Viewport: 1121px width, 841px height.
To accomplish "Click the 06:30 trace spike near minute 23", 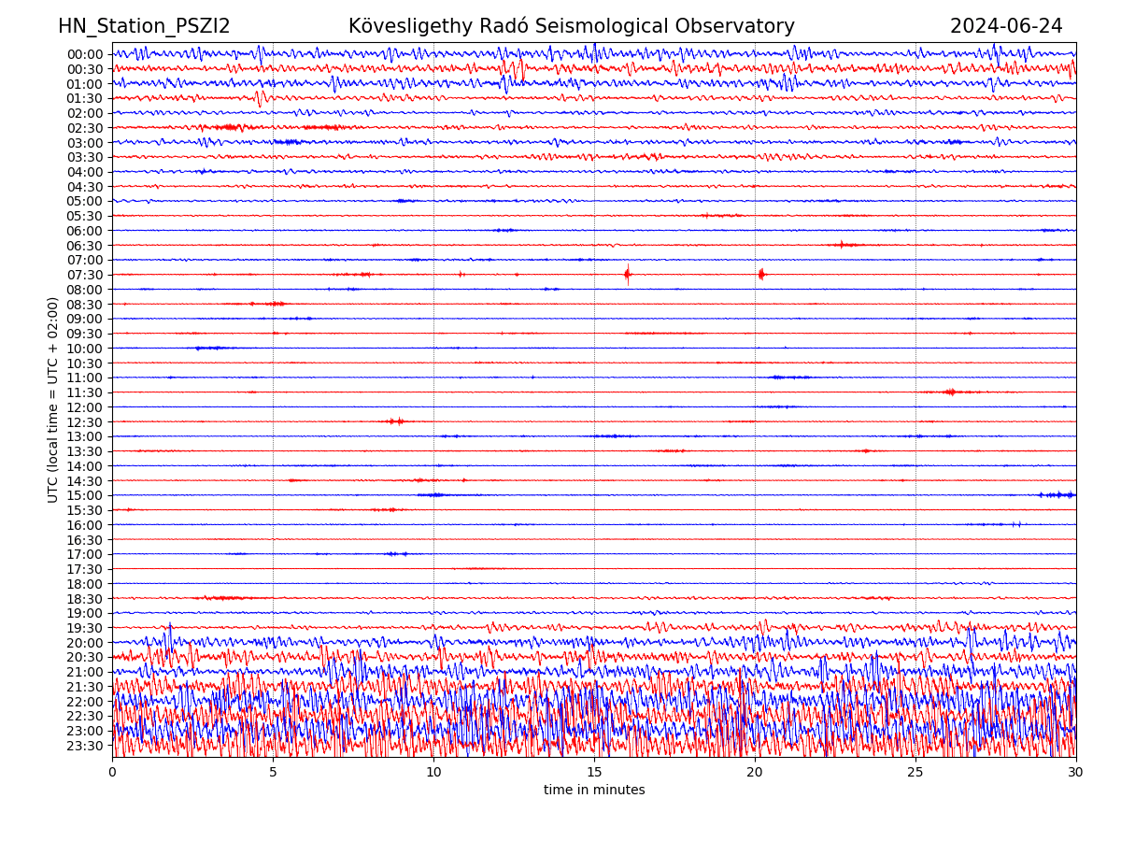I will (x=842, y=245).
